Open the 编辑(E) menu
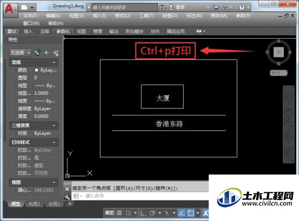This screenshot has height=221, width=299. click(x=53, y=15)
